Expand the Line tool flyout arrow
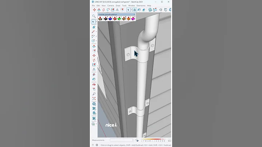 (x=96, y=32)
